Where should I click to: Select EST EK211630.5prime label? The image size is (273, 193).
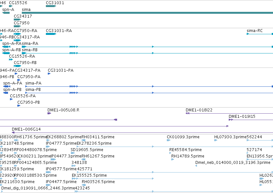(17, 182)
